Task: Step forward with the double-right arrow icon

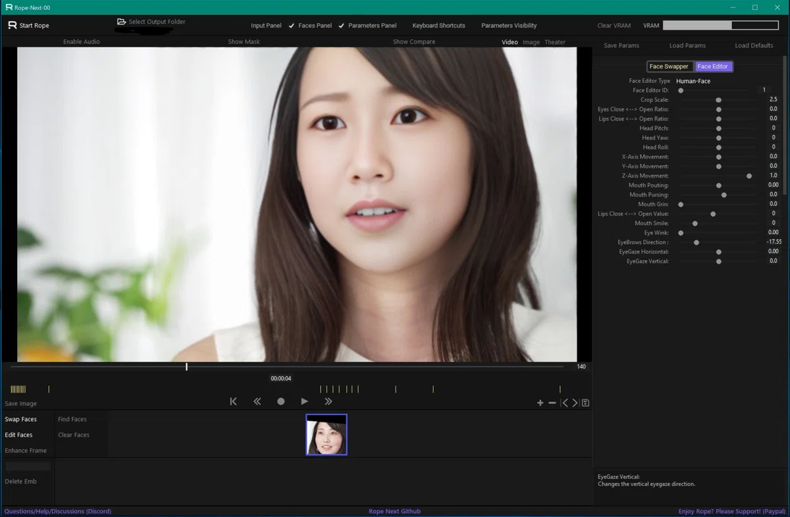Action: tap(328, 401)
